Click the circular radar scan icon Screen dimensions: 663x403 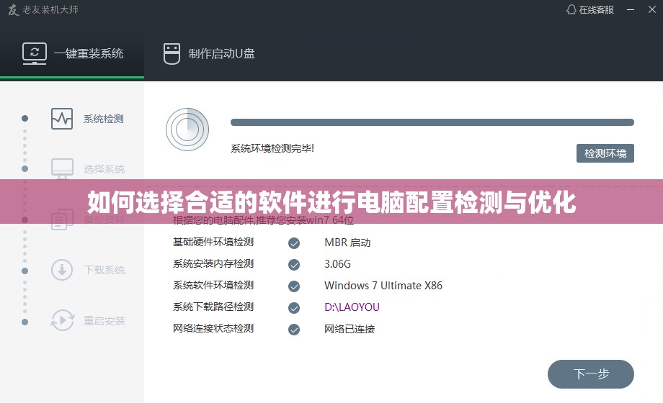coord(187,130)
